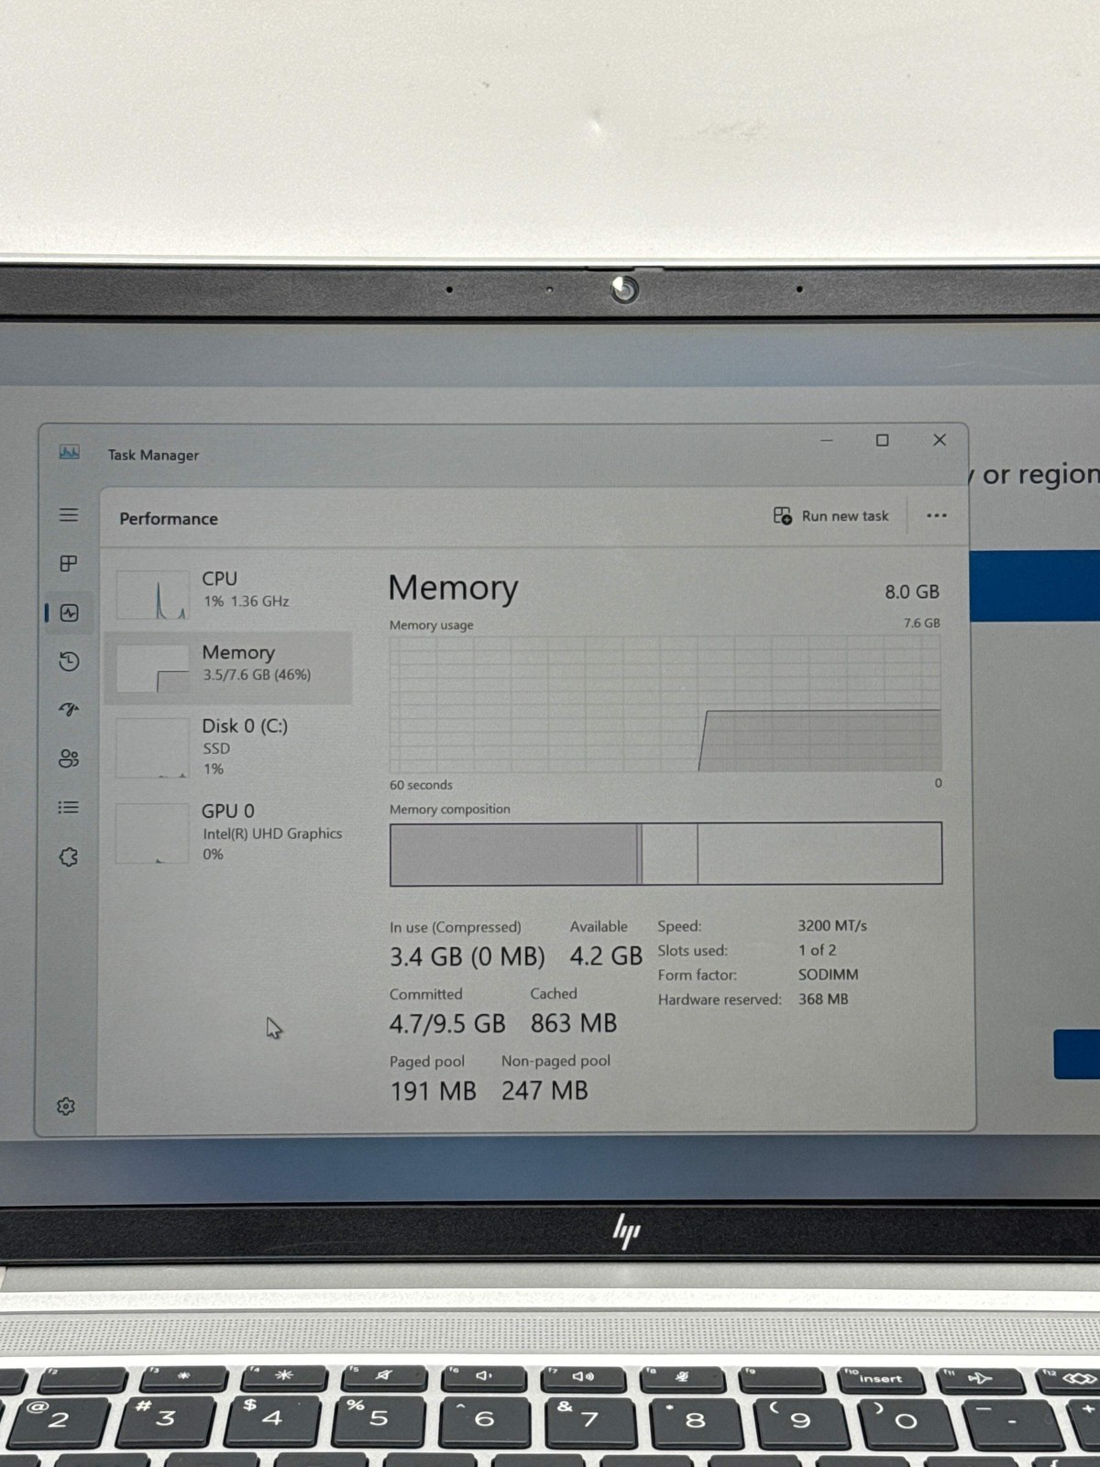This screenshot has width=1100, height=1467.
Task: Click the Task Manager app icon in title bar
Action: (70, 452)
